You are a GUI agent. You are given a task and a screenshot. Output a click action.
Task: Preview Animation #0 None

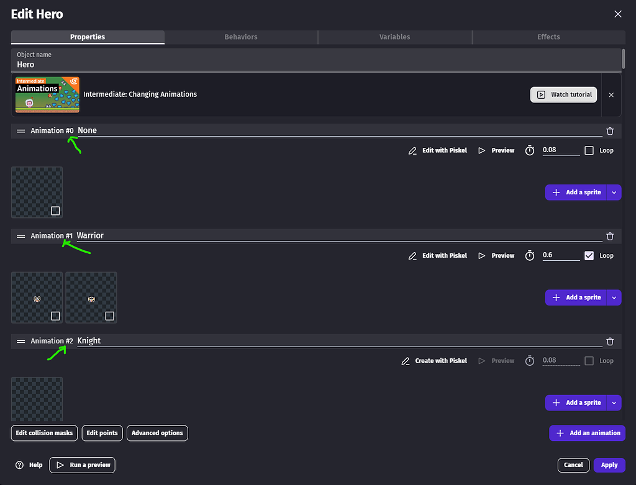(496, 150)
